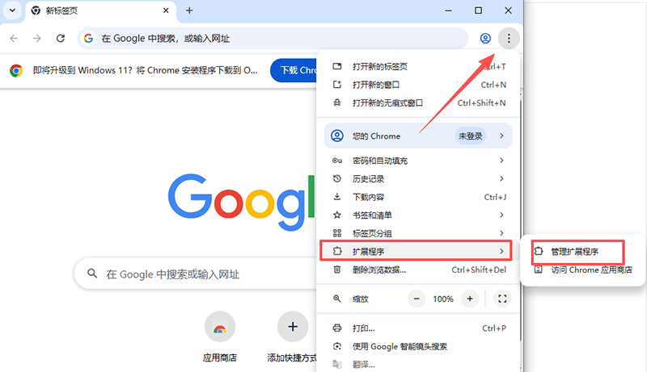Click the Google G icon in address bar
This screenshot has height=372, width=647.
[88, 38]
